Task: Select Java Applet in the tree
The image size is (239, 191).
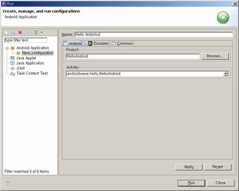Action: pos(26,58)
